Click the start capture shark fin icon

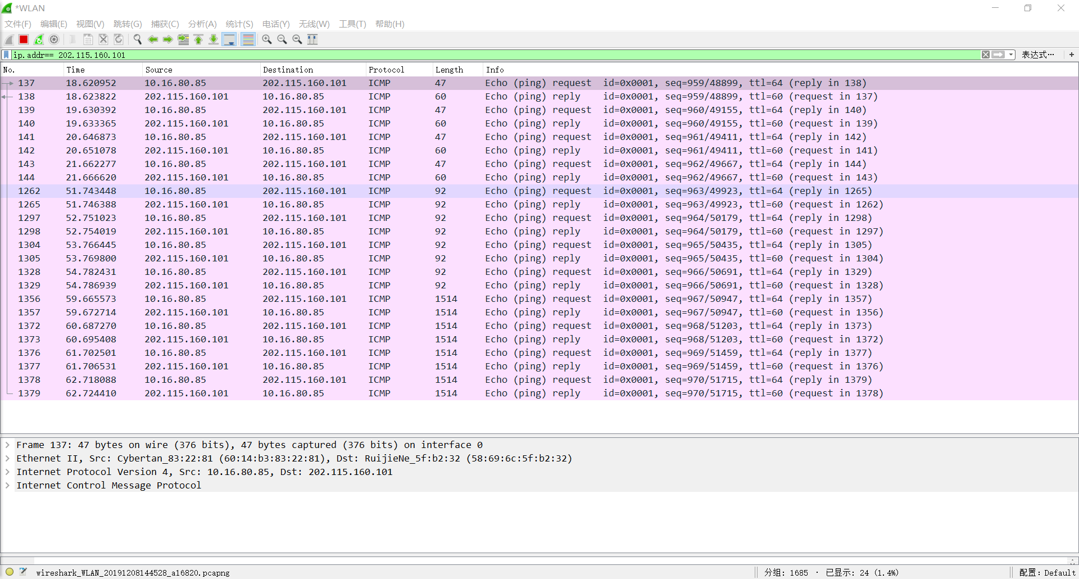pyautogui.click(x=9, y=39)
